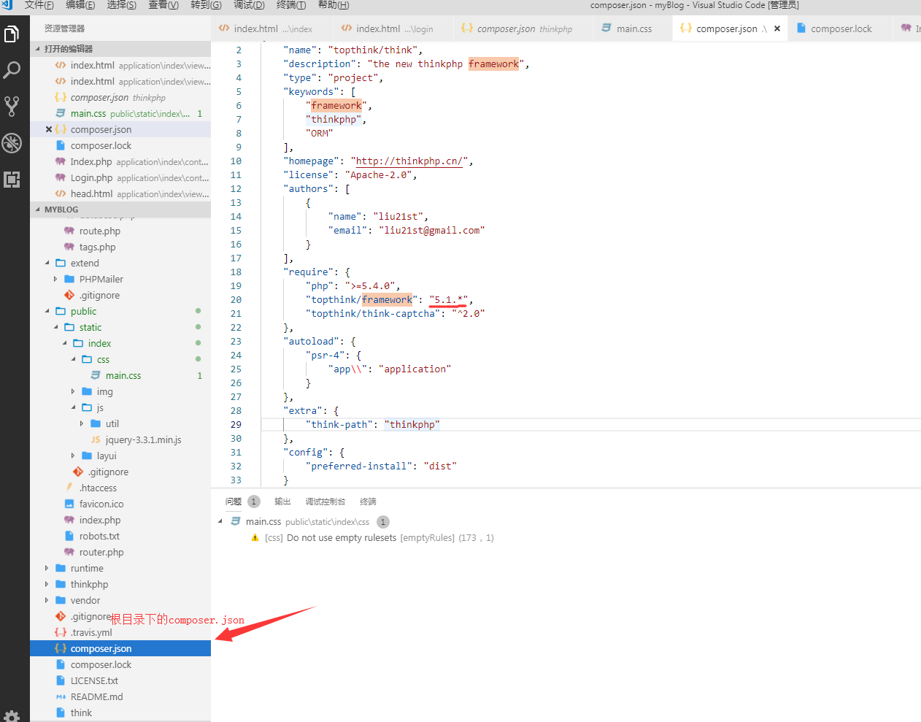Click the Do not use empty rulesets warning
This screenshot has height=722, width=921.
tap(342, 538)
